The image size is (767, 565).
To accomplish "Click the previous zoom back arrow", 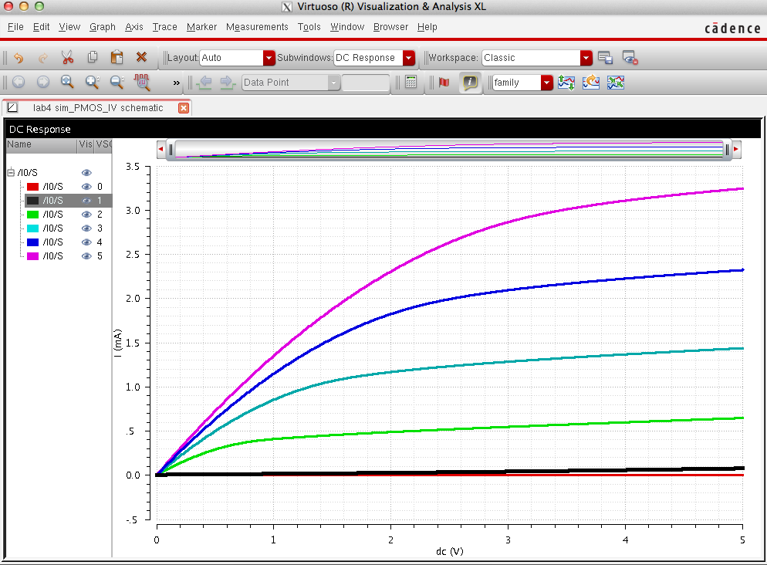I will (19, 82).
